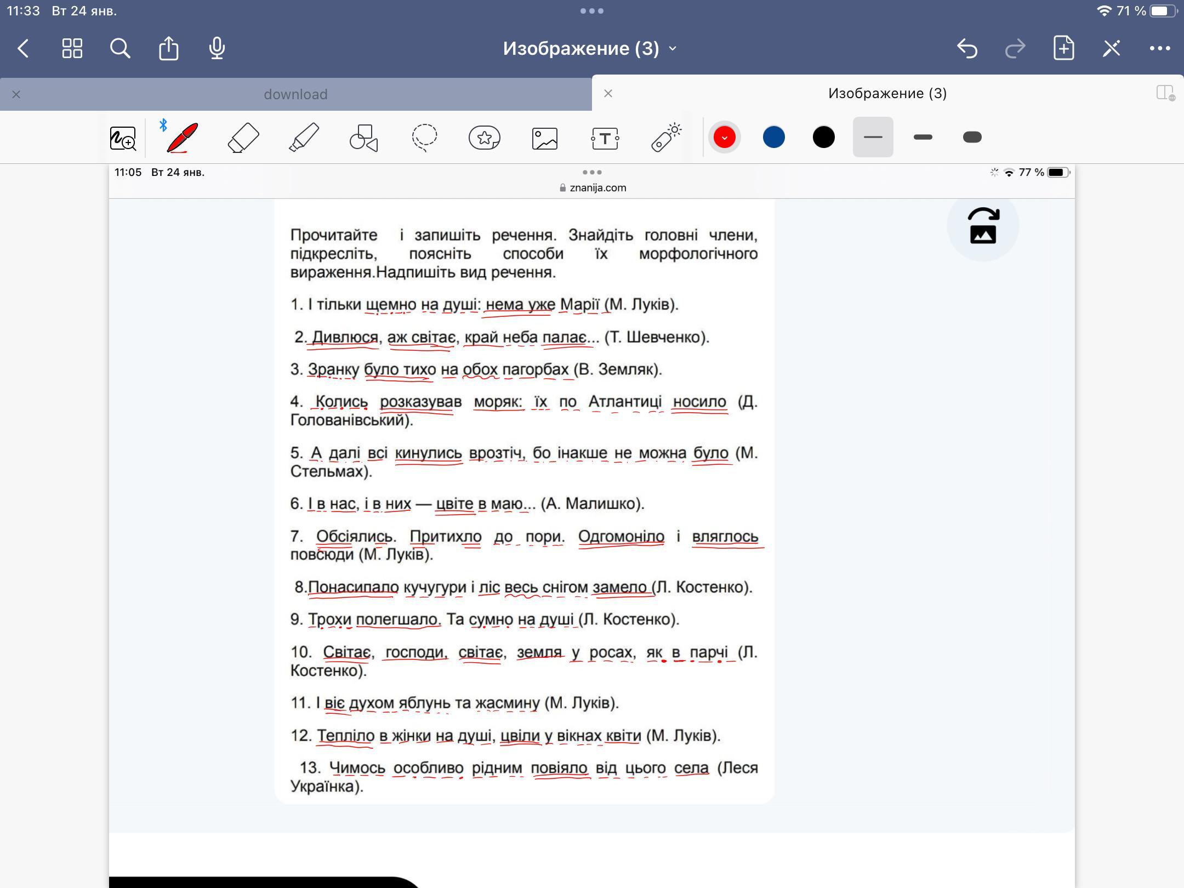Select the text box tool
Viewport: 1184px width, 888px height.
[605, 138]
